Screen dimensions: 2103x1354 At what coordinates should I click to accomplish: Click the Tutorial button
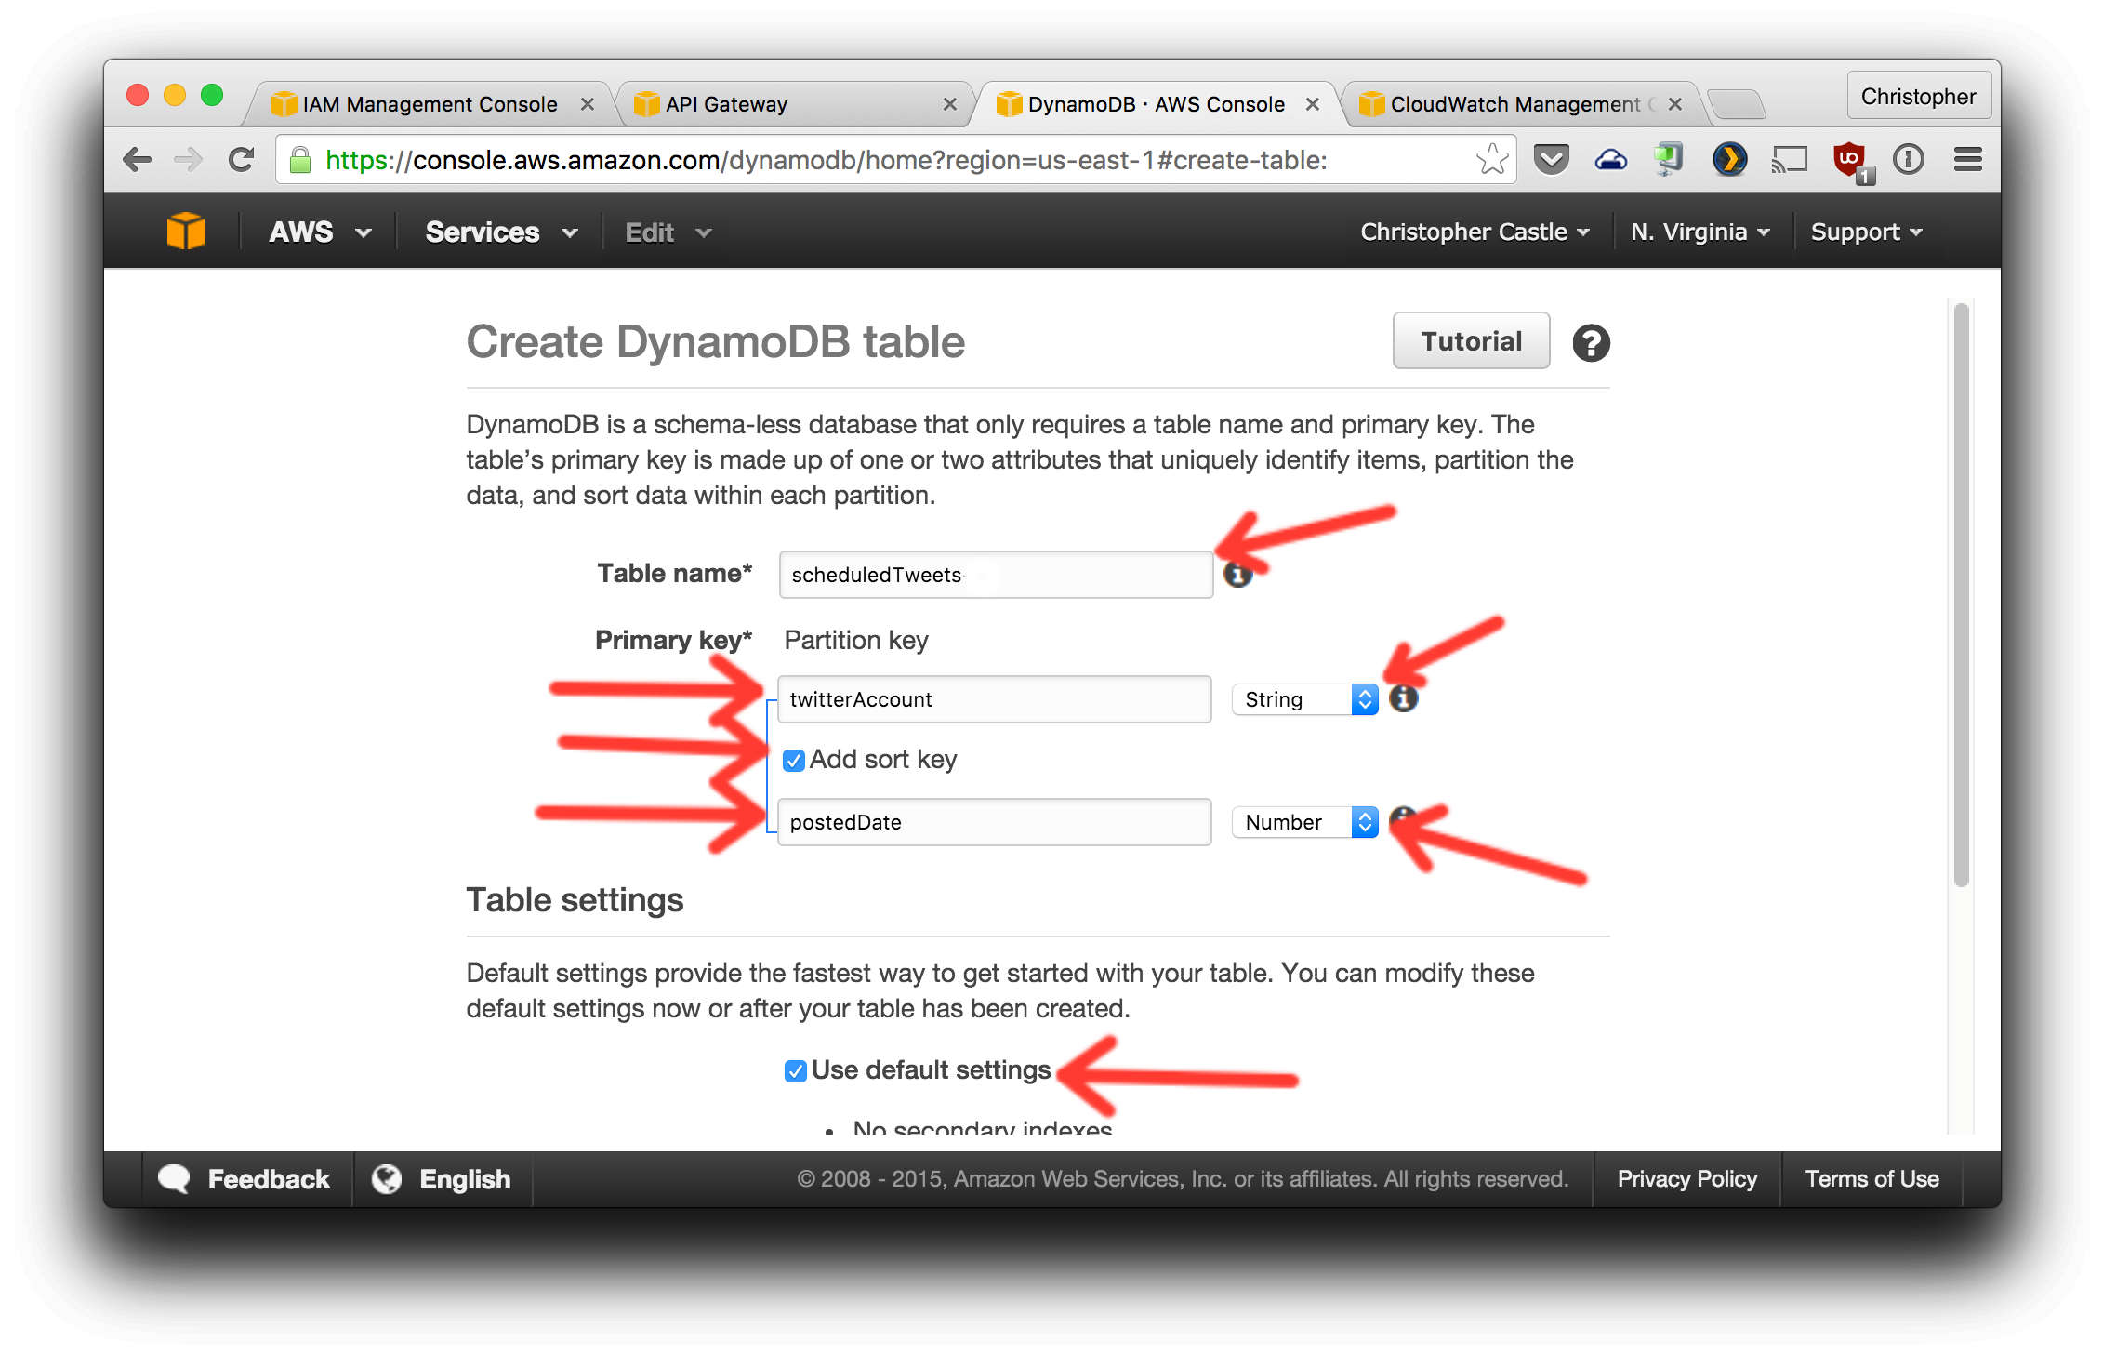(x=1471, y=341)
